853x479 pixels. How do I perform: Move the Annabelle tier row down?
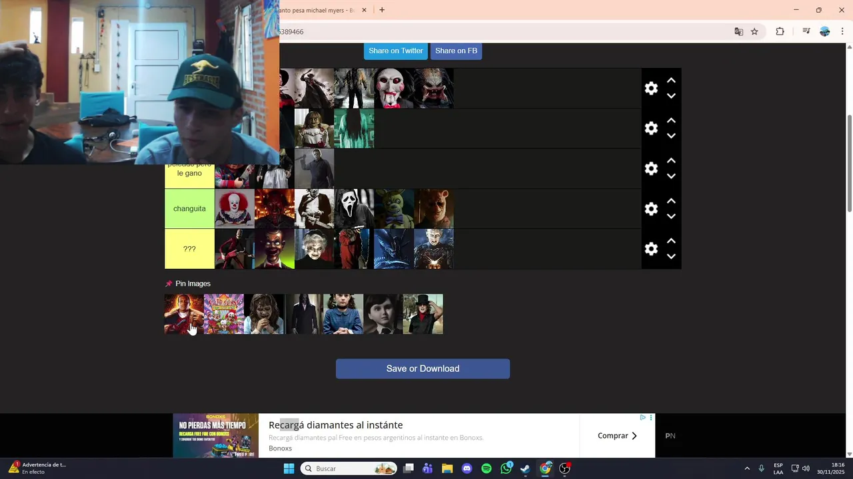(671, 136)
